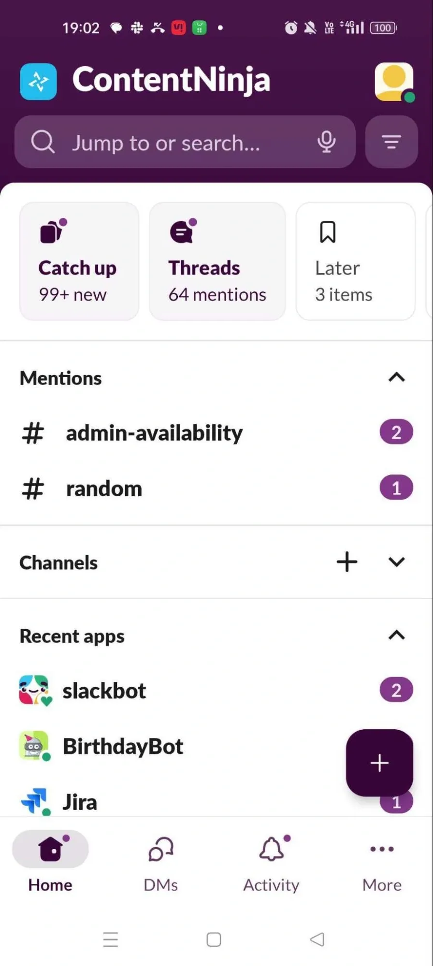
Task: Collapse the Mentions section
Action: (x=396, y=377)
